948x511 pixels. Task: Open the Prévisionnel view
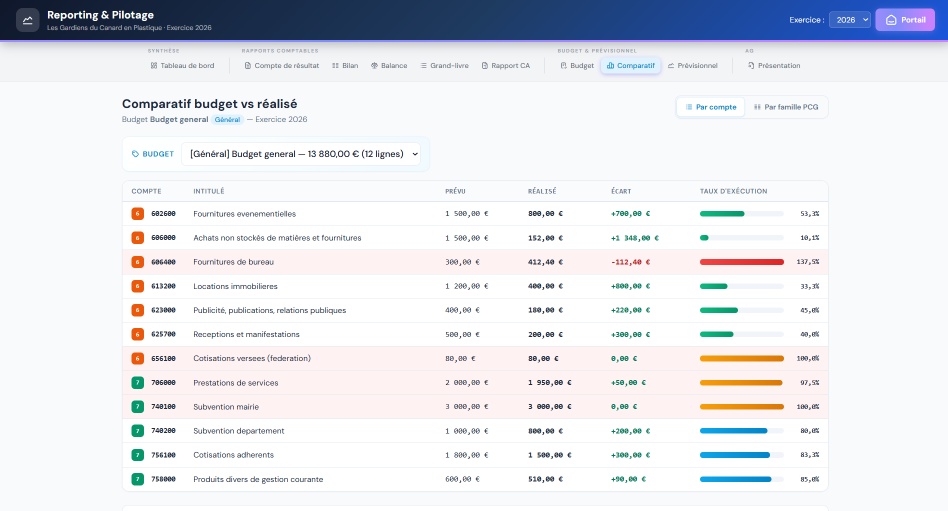tap(692, 65)
